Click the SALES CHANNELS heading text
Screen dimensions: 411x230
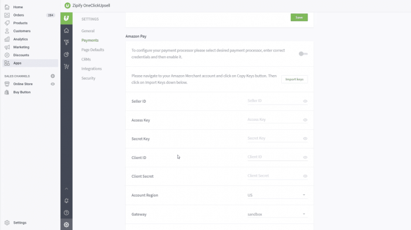(17, 76)
